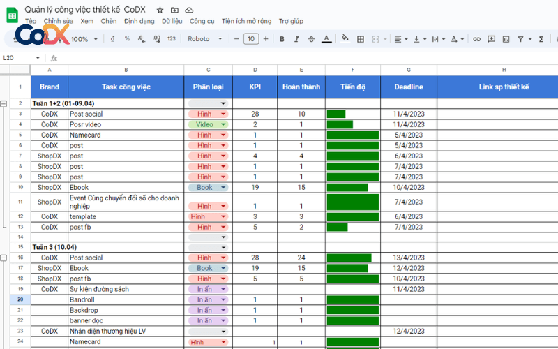The width and height of the screenshot is (558, 349).
Task: Open the Dữ liệu menu
Action: click(172, 21)
